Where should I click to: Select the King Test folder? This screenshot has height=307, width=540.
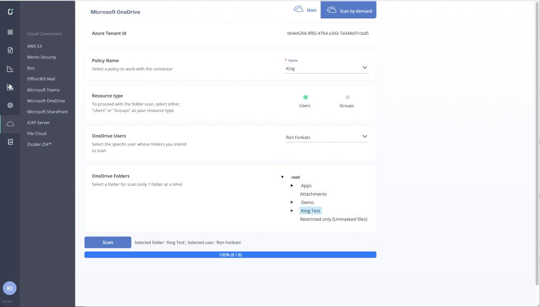point(310,210)
